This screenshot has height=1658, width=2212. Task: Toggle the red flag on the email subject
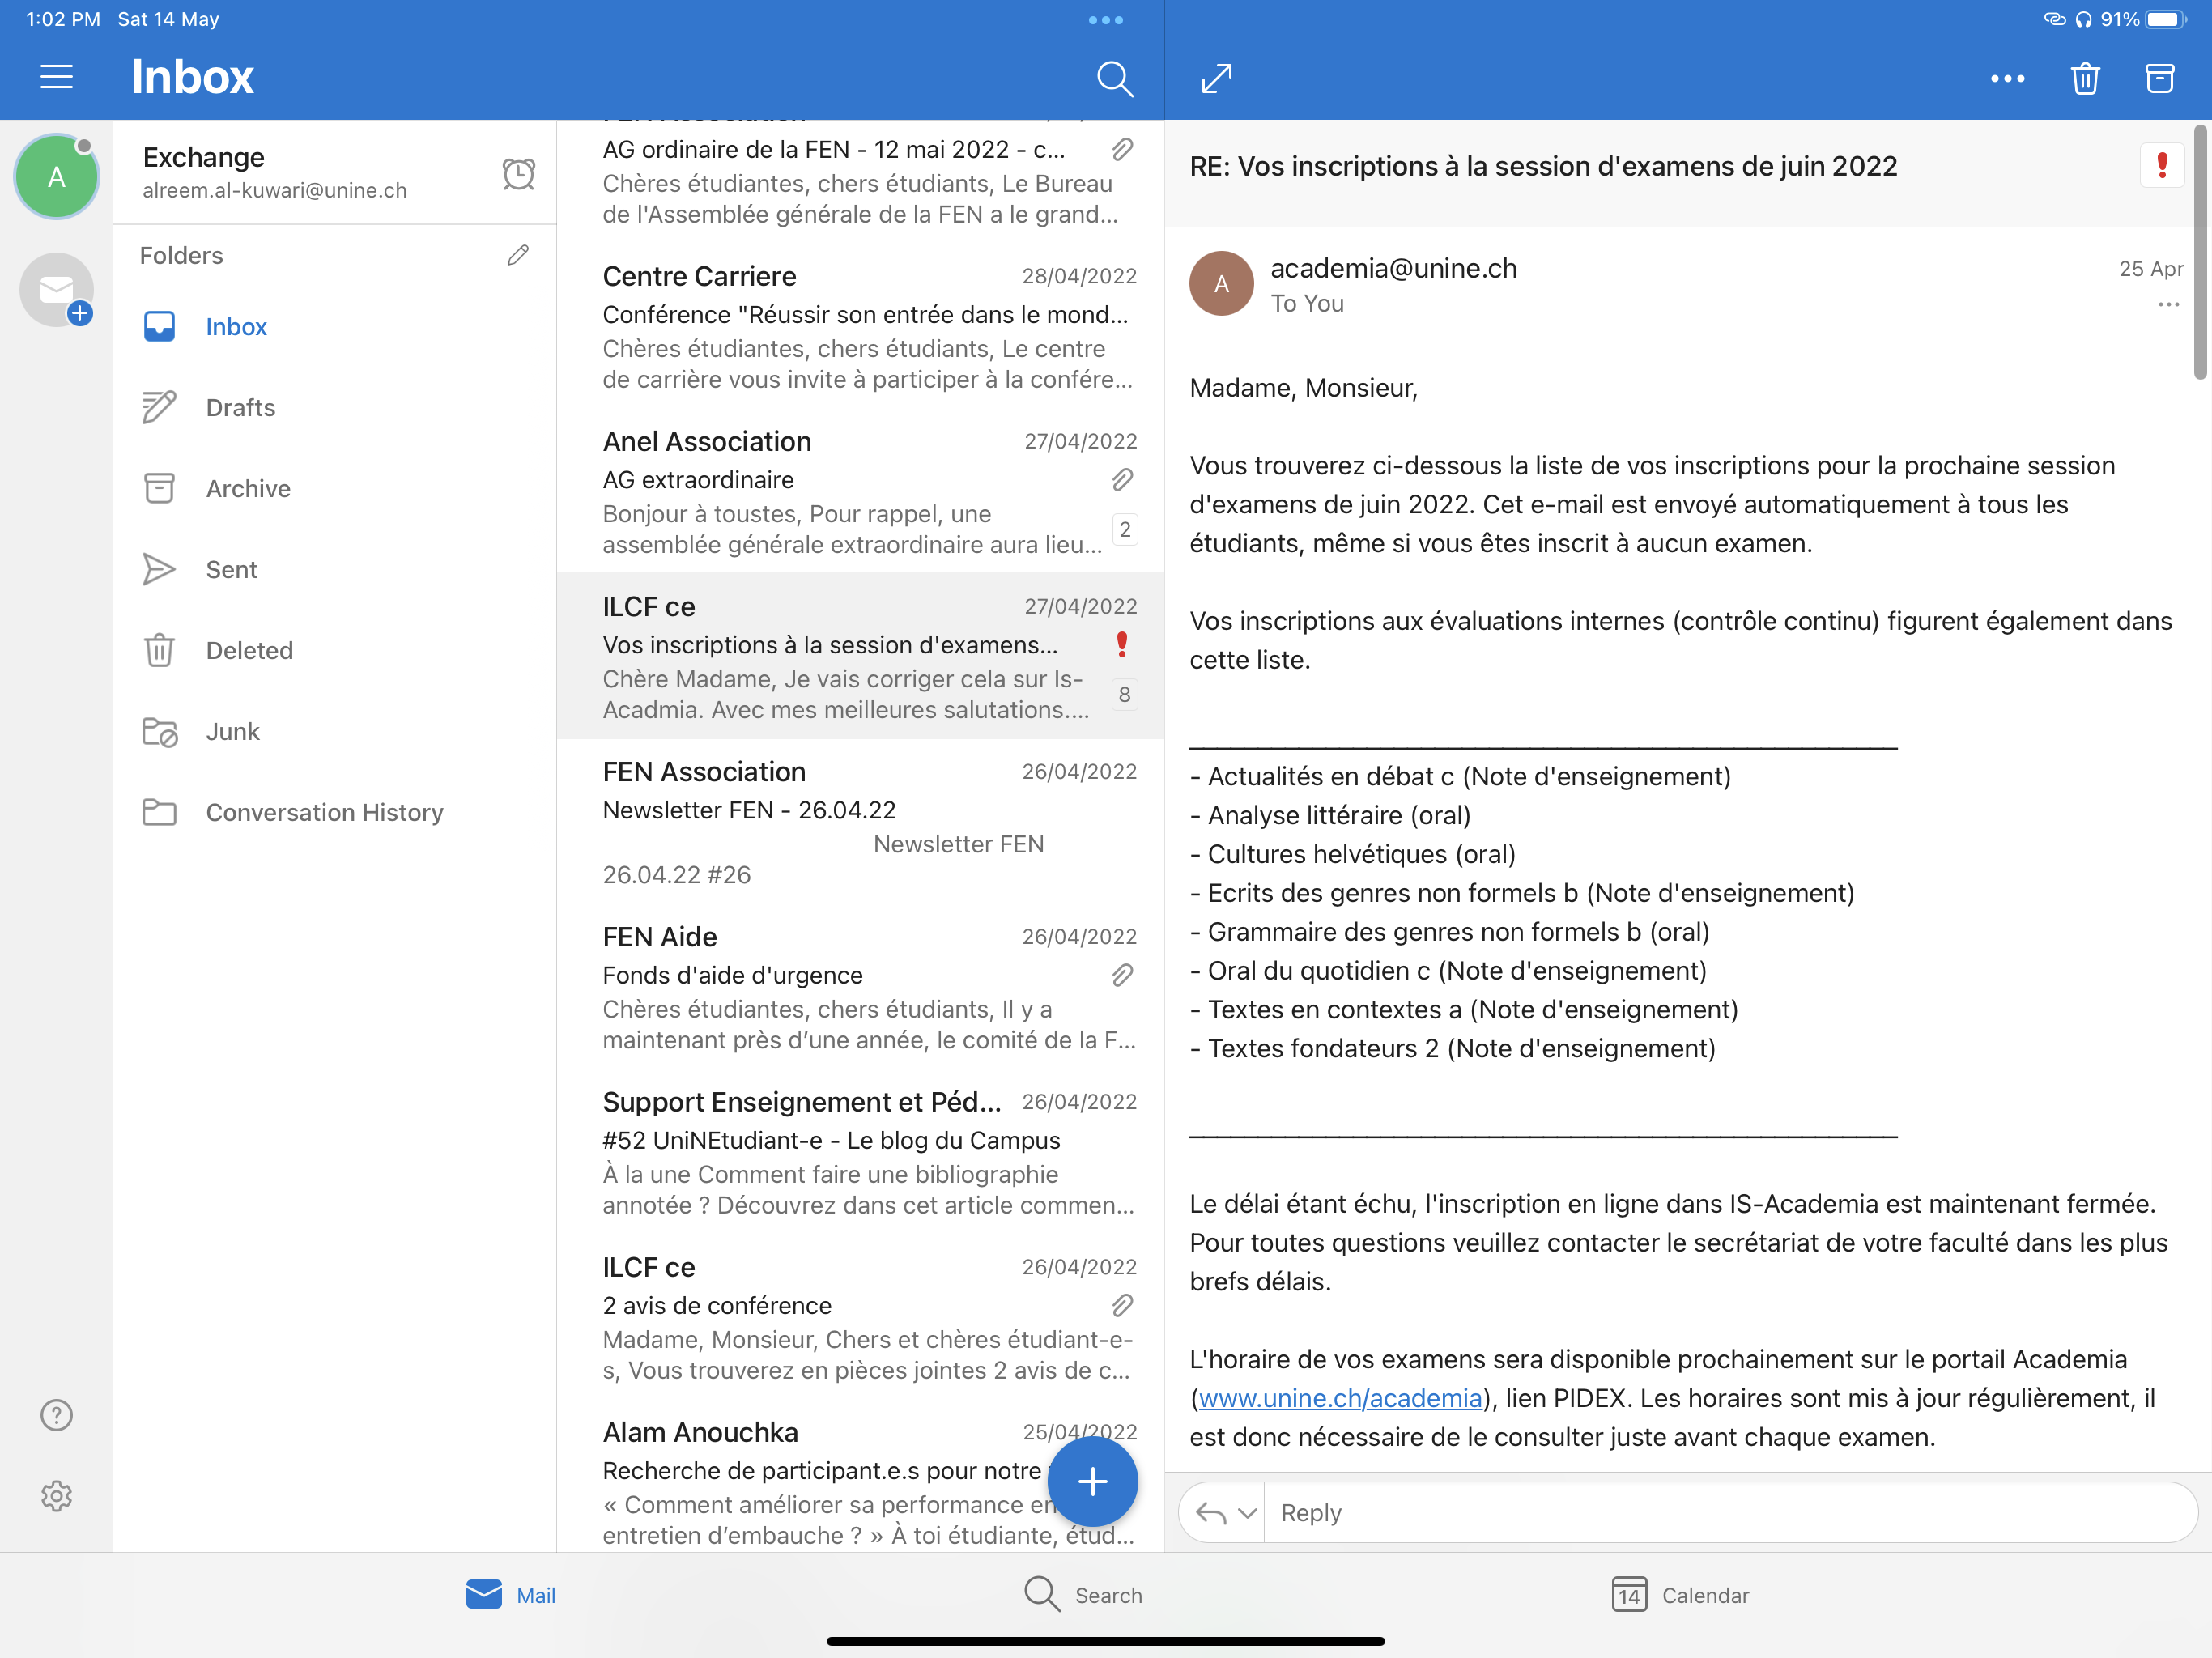click(2161, 165)
